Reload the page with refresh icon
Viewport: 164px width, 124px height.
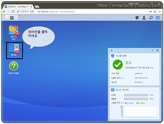13,12
